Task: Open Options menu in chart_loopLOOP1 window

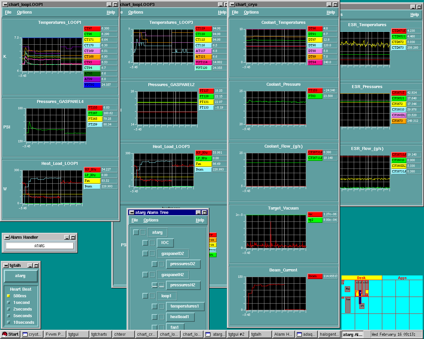Action: click(x=24, y=12)
